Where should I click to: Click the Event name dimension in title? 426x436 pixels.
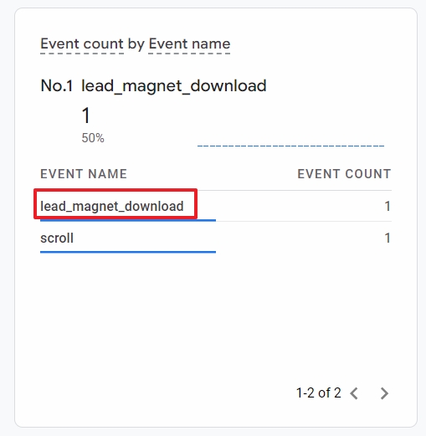pyautogui.click(x=189, y=44)
